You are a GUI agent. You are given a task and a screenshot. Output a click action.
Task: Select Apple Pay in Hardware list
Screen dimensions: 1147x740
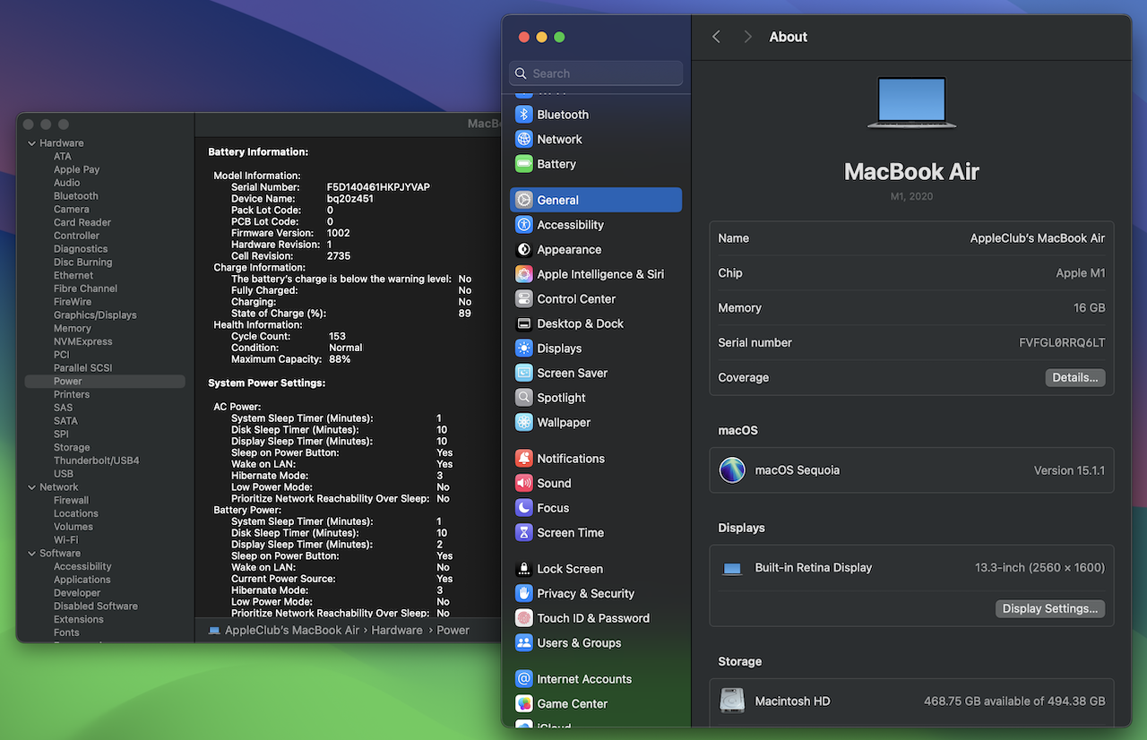[x=76, y=169]
